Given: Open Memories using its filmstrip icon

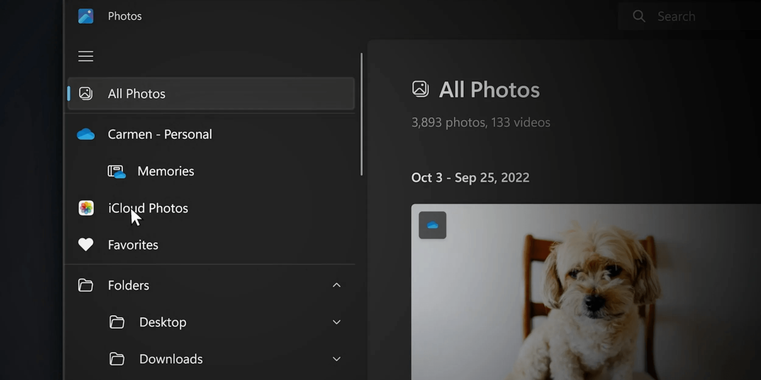Looking at the screenshot, I should tap(117, 171).
